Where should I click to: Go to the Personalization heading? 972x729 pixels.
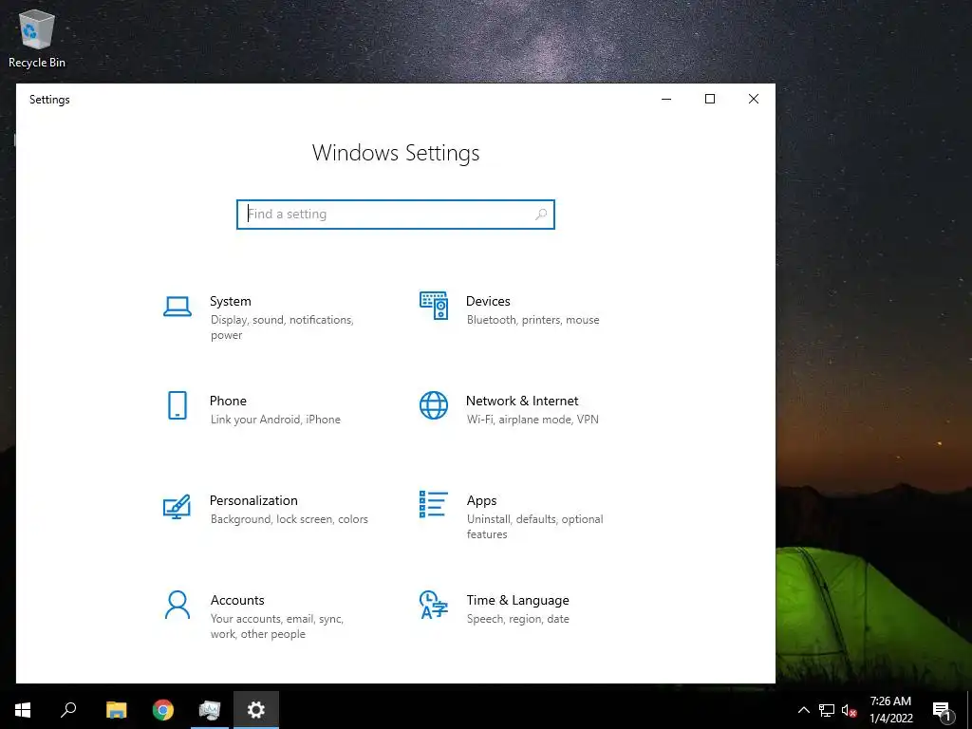click(253, 500)
